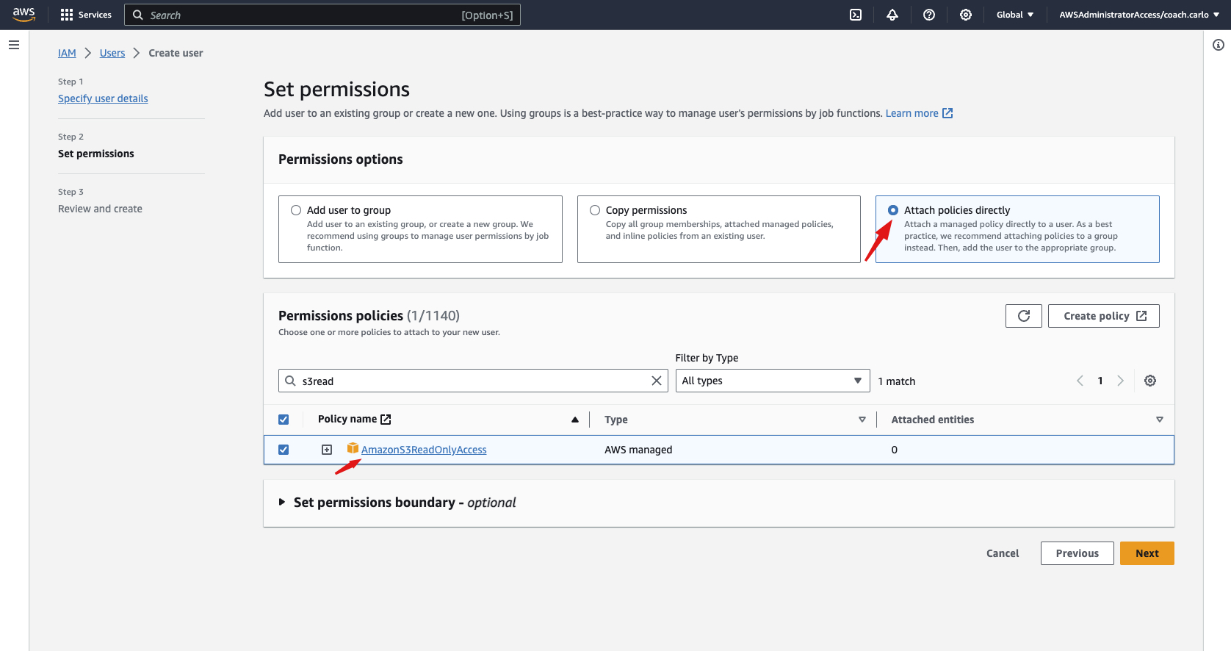
Task: Open the notifications bell
Action: (x=892, y=15)
